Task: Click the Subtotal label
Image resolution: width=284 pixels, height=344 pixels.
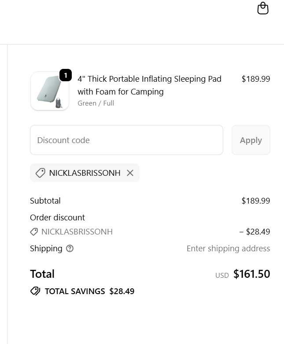Action: [45, 200]
